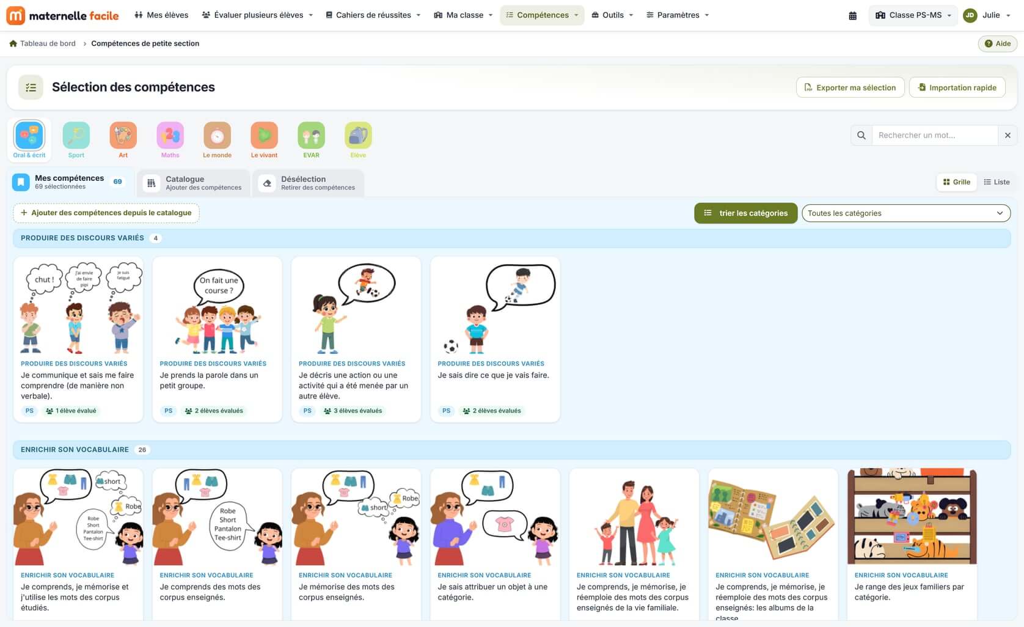This screenshot has height=627, width=1024.
Task: Open the Paramètres dropdown
Action: pyautogui.click(x=678, y=15)
